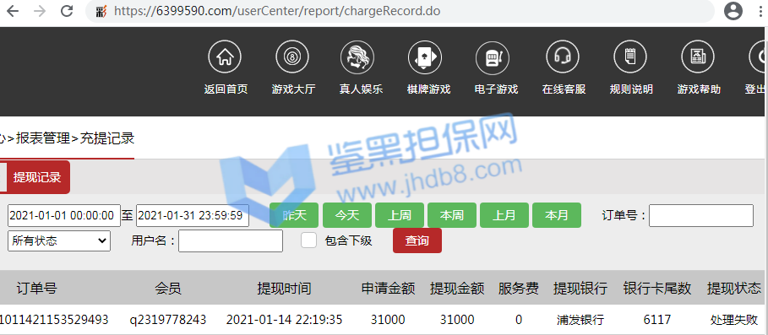Contact 在线客服 via headset icon
This screenshot has height=335, width=768.
pos(563,57)
